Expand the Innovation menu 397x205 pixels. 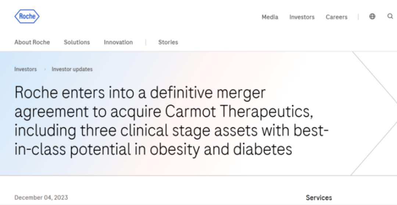coord(118,42)
